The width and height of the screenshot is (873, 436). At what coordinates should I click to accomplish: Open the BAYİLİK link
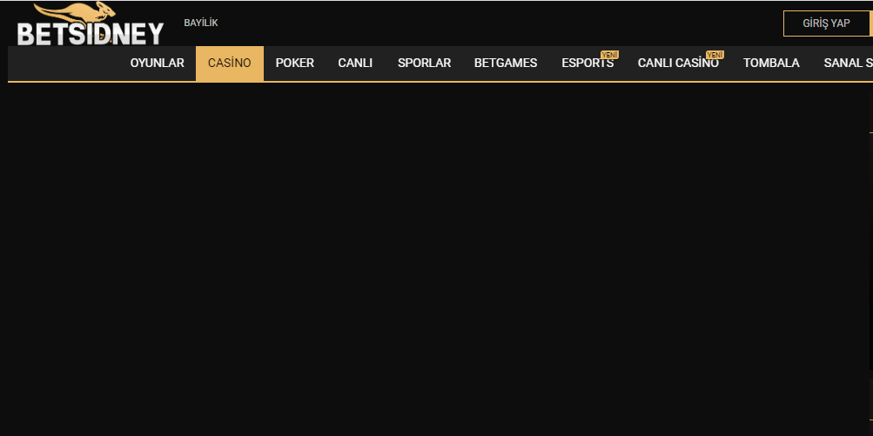click(201, 23)
